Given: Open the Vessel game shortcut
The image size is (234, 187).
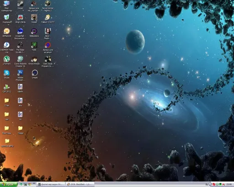Looking at the screenshot, I should [x=34, y=19].
